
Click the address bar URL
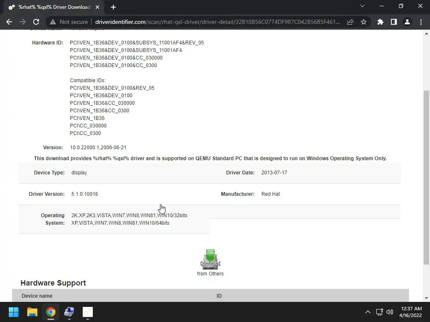pos(218,22)
